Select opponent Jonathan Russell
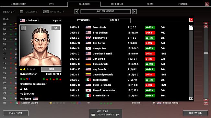This screenshot has height=118, width=211. 102,54
